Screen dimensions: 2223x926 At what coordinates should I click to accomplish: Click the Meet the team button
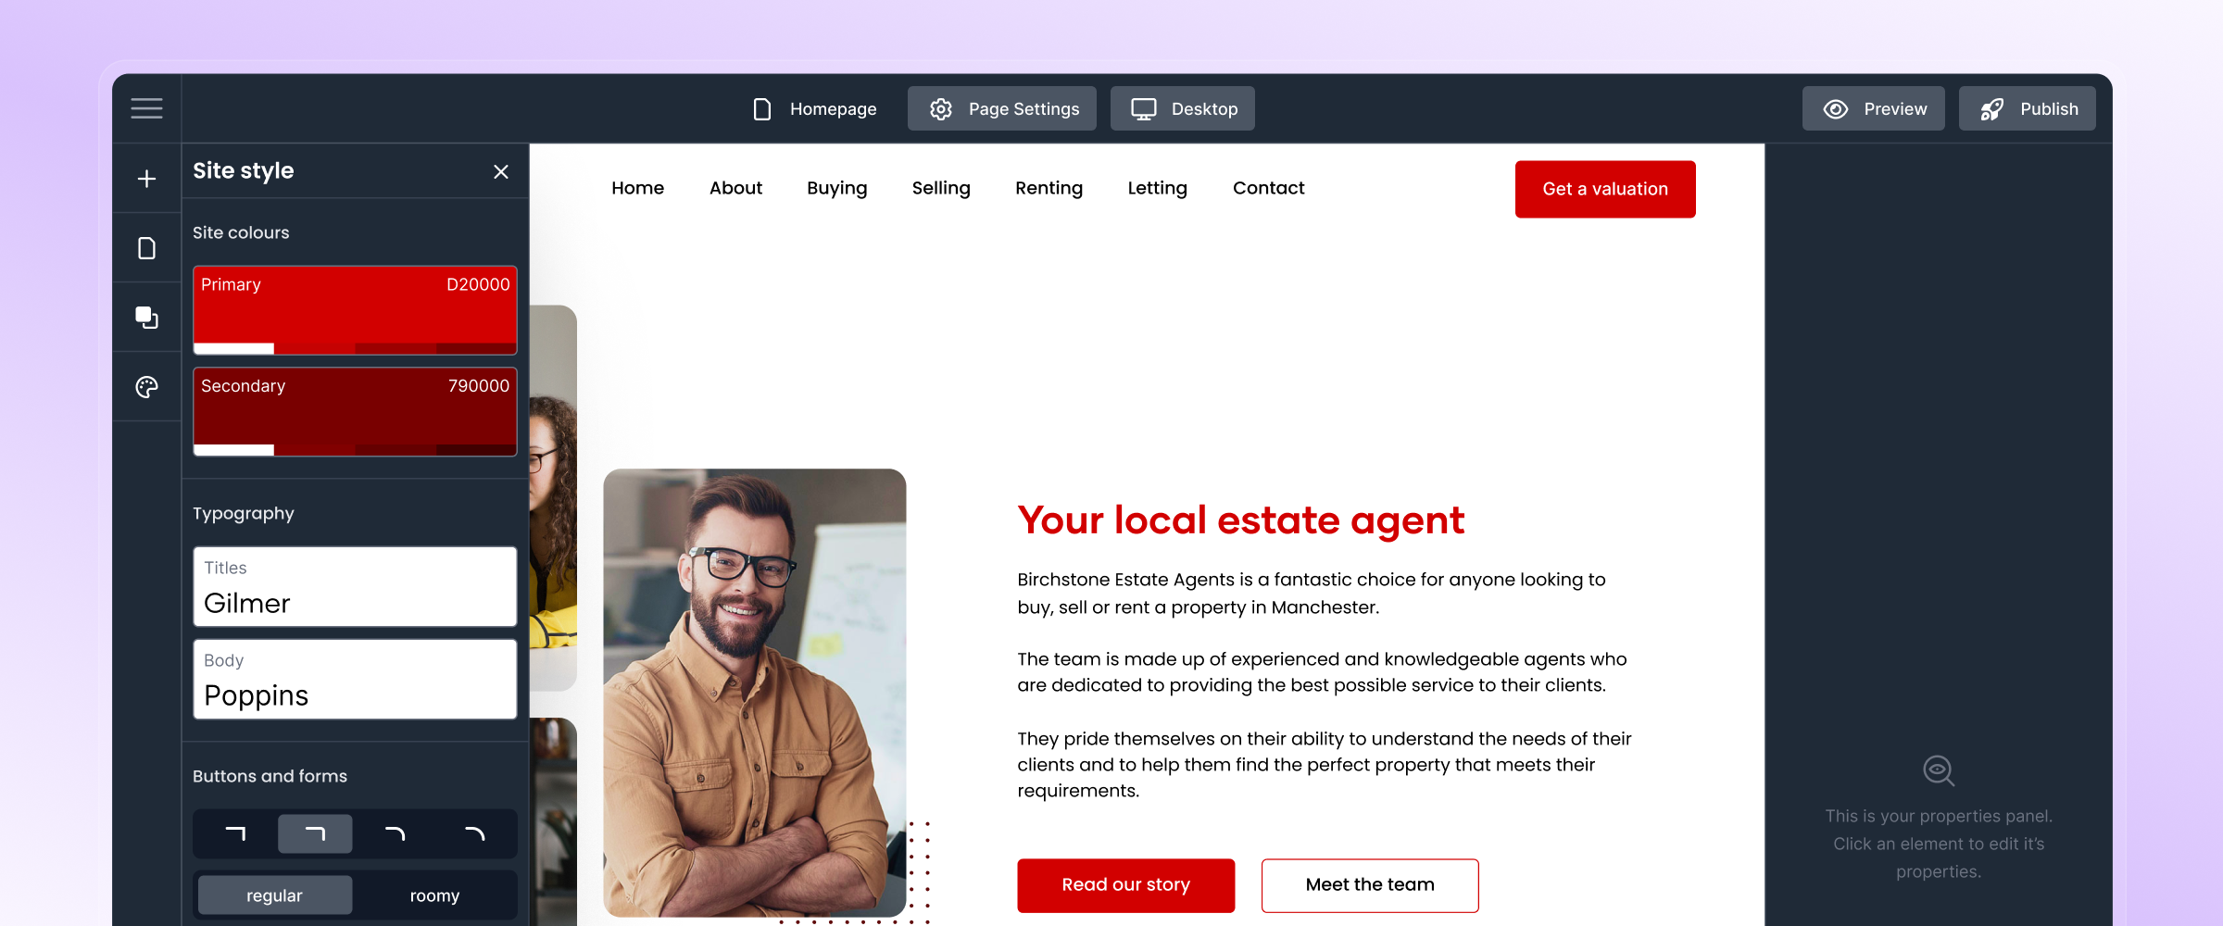[x=1370, y=885]
